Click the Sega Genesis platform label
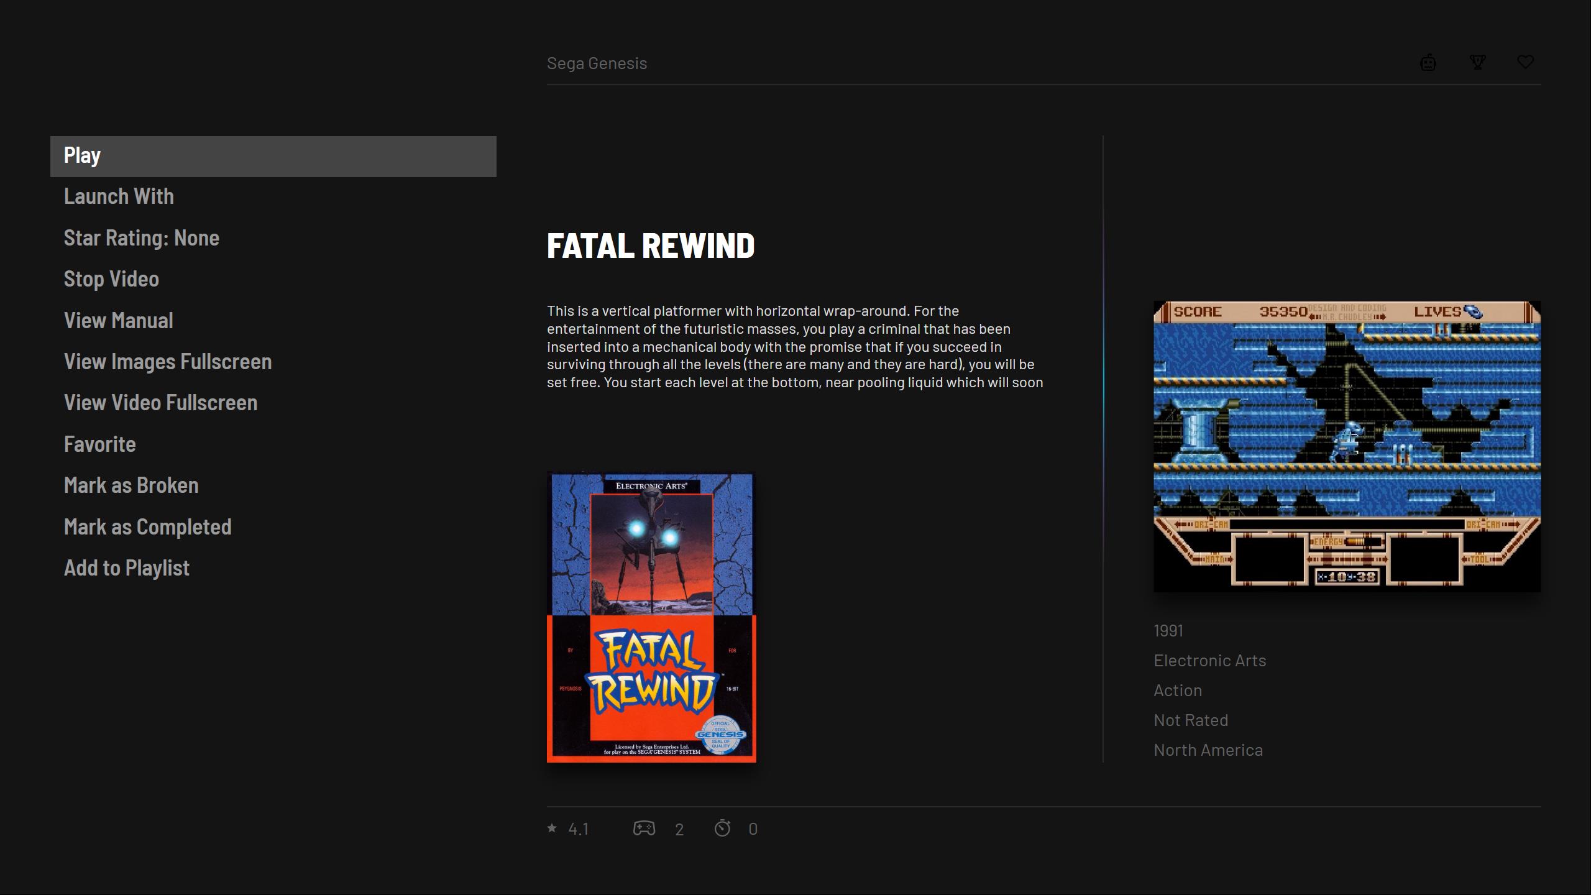 (597, 63)
